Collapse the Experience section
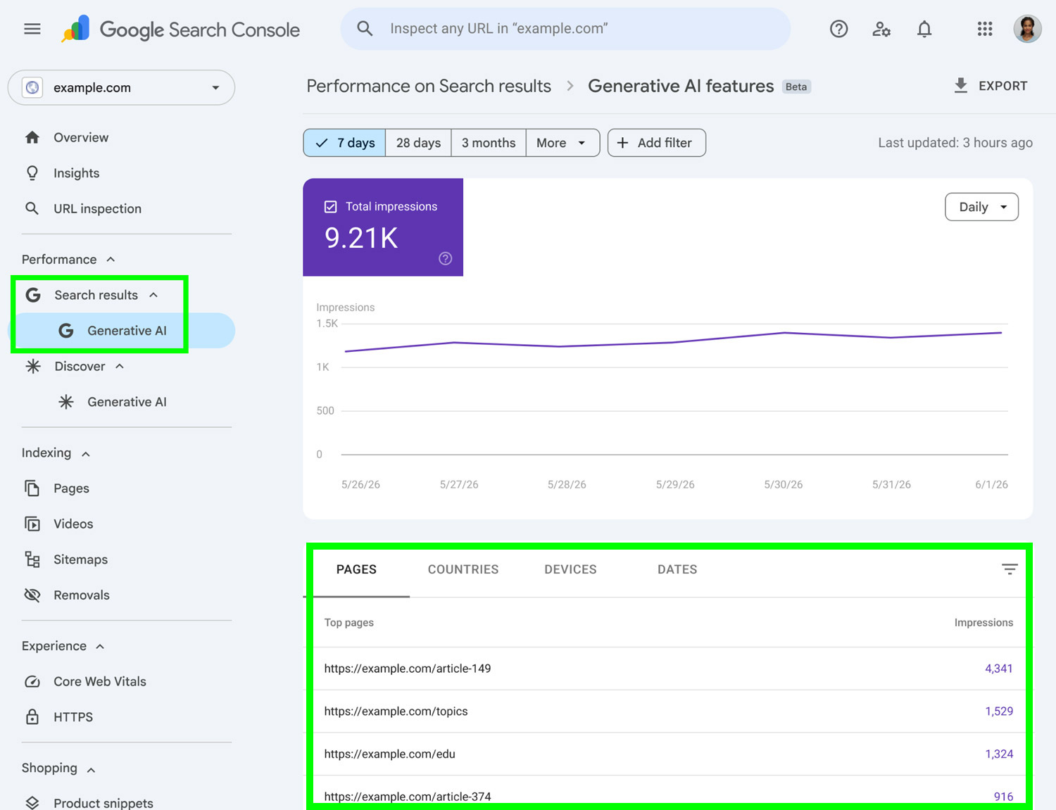Screen dimensions: 1056x810 coord(100,647)
